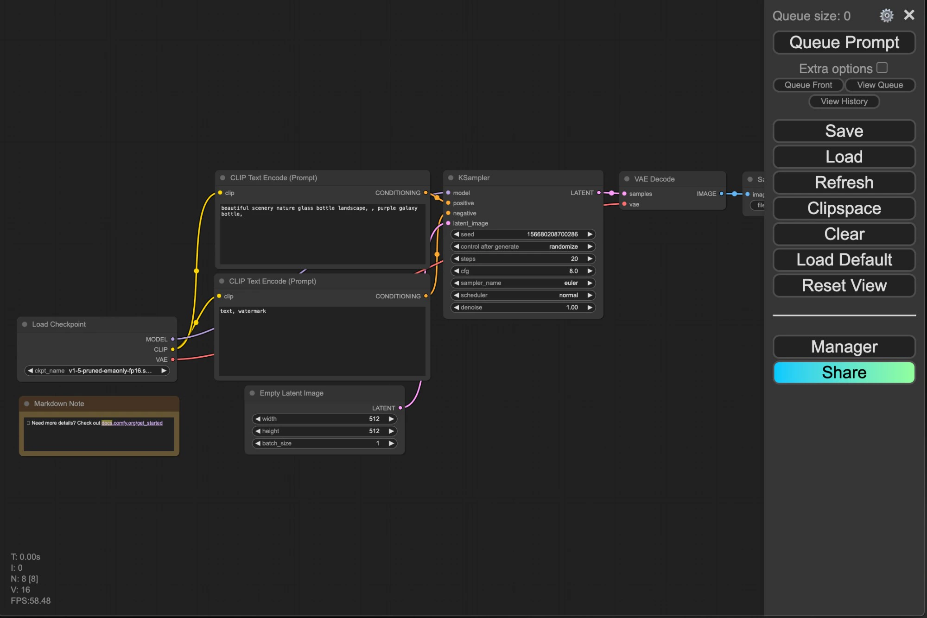This screenshot has width=927, height=618.
Task: Open the ComfyUI settings gear icon
Action: (x=886, y=15)
